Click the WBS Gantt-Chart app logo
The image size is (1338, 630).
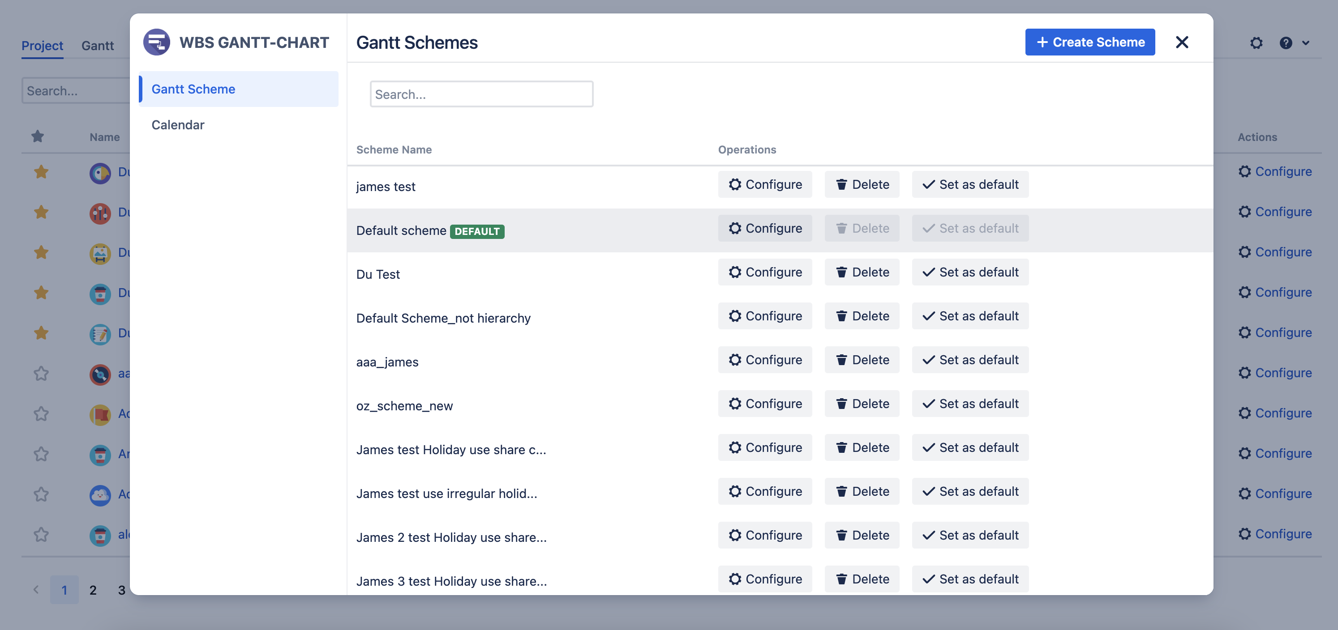(x=157, y=42)
